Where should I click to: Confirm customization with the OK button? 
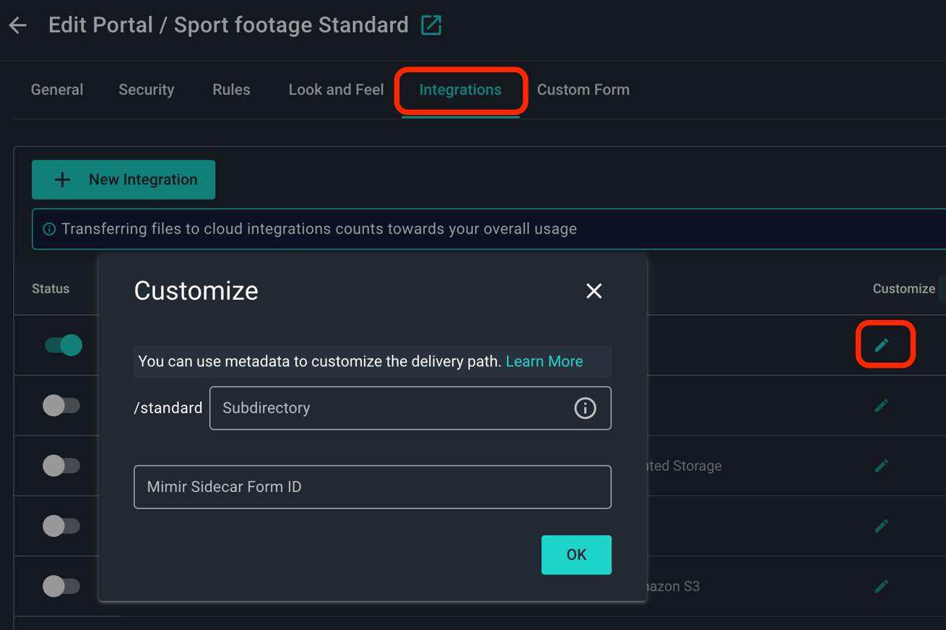tap(576, 555)
